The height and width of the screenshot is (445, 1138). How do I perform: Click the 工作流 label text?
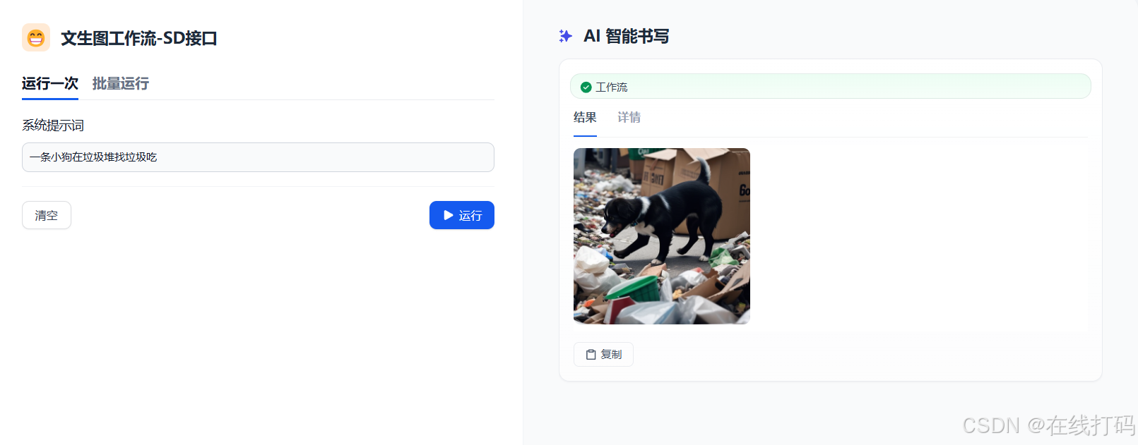(612, 87)
